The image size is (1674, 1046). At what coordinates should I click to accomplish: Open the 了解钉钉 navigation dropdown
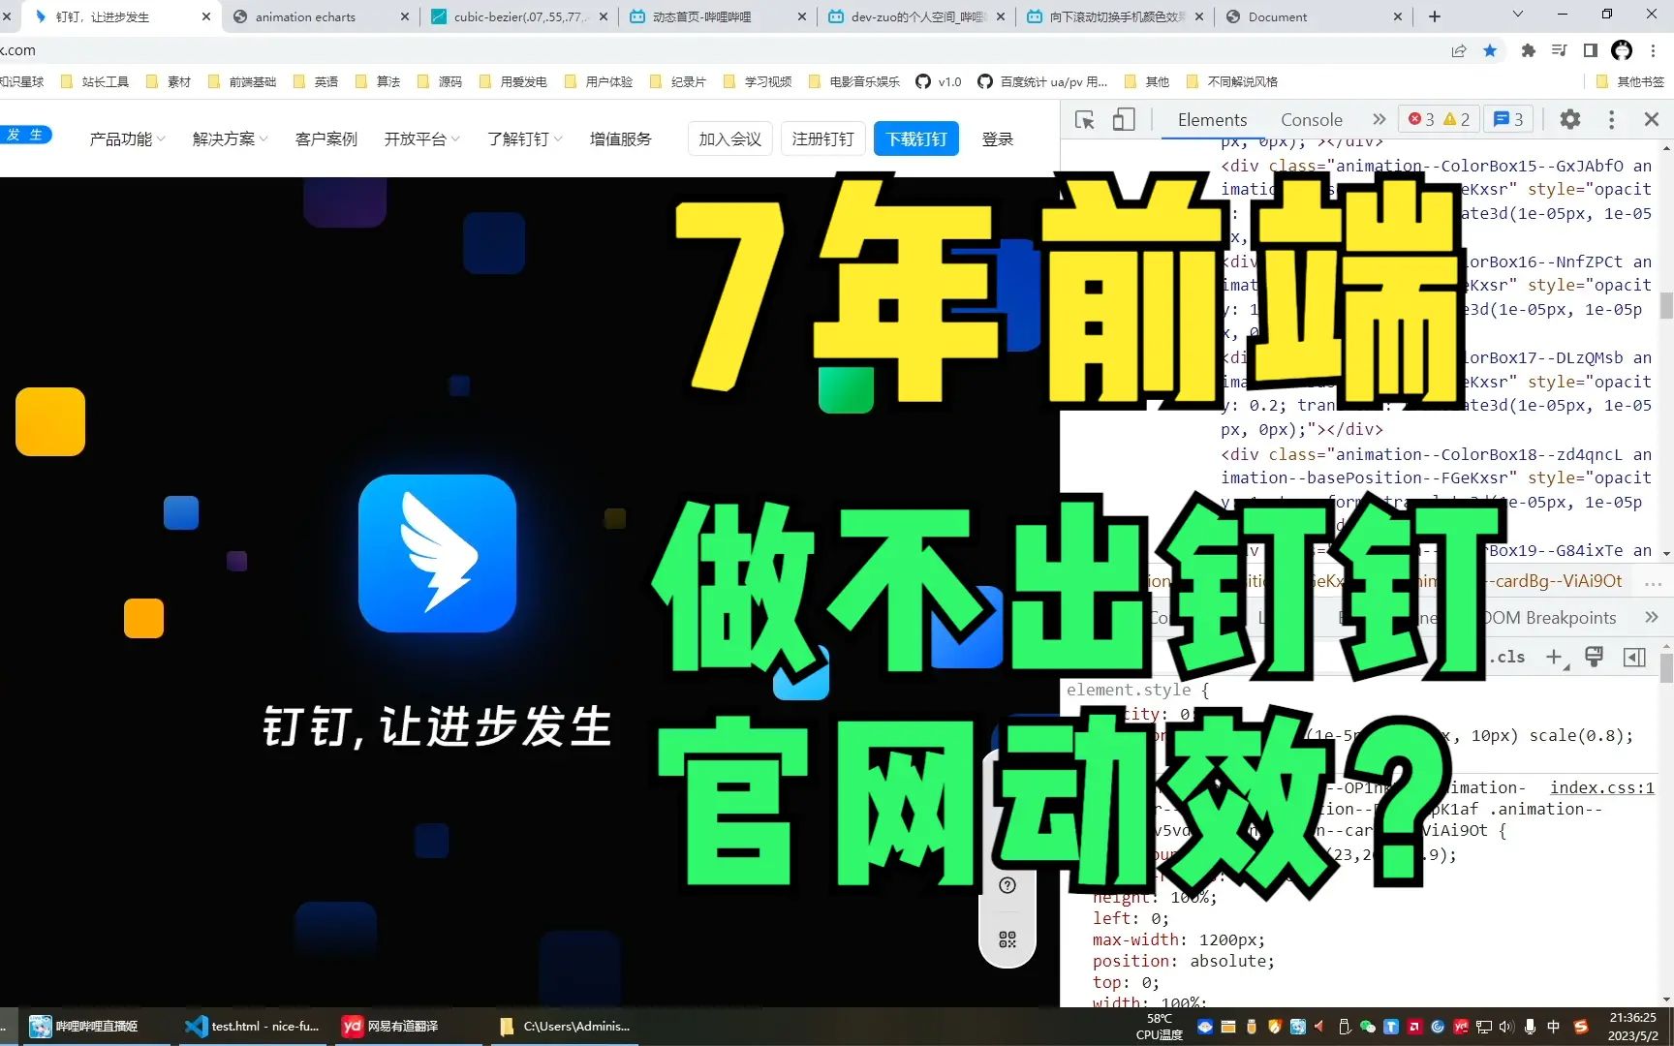click(524, 139)
